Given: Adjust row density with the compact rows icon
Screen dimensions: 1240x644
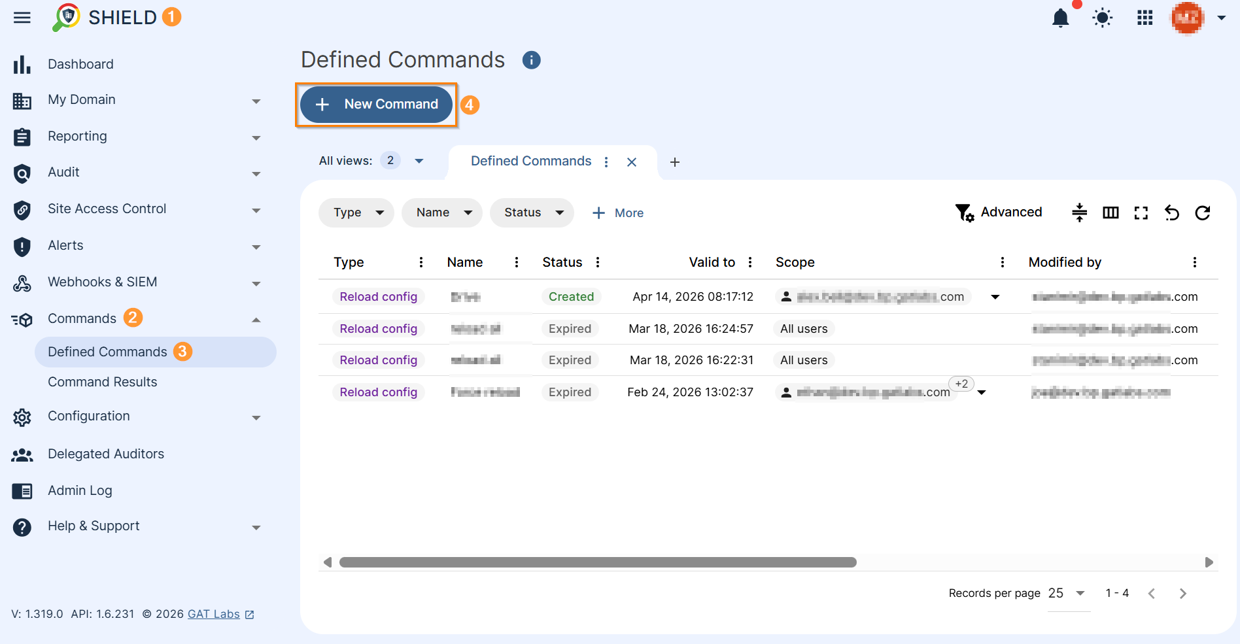Looking at the screenshot, I should point(1079,212).
